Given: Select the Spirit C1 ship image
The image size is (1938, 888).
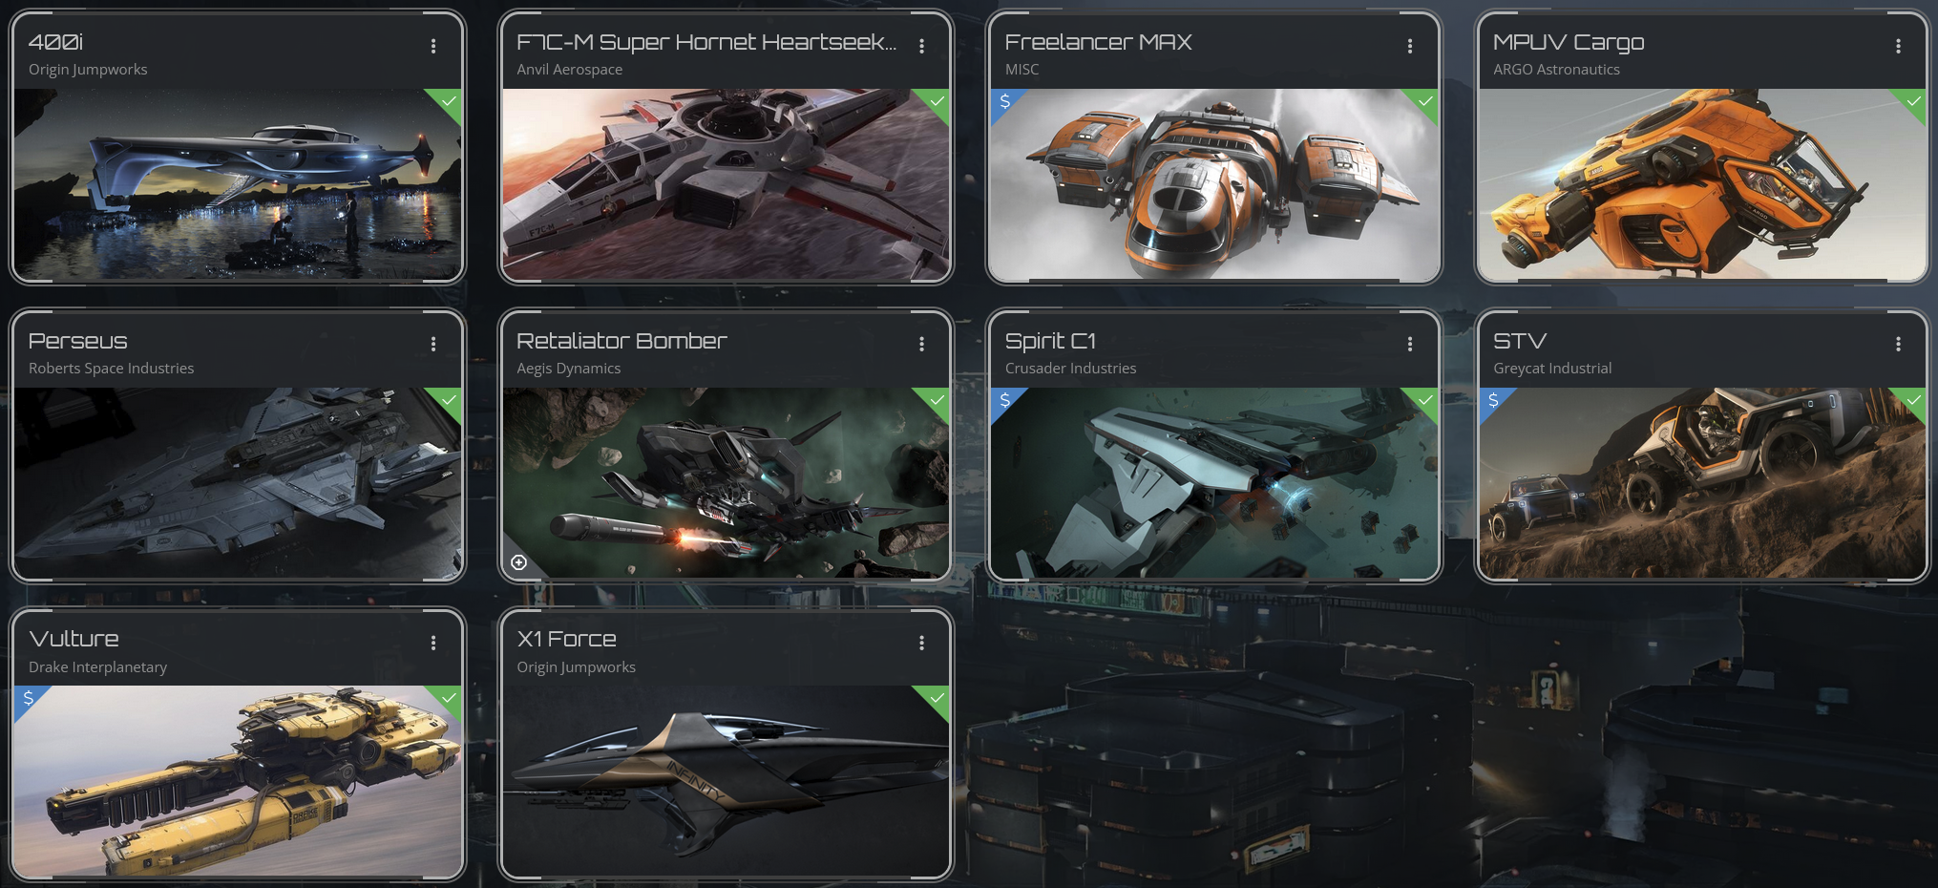Looking at the screenshot, I should 1214,482.
